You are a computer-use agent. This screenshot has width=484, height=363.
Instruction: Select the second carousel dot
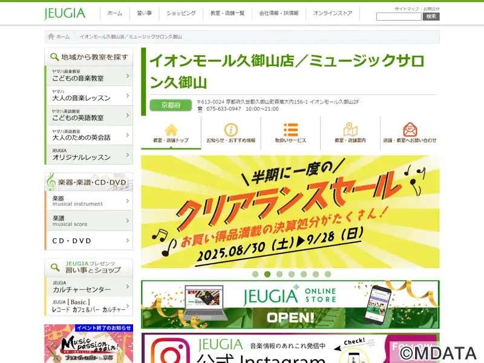tap(267, 274)
